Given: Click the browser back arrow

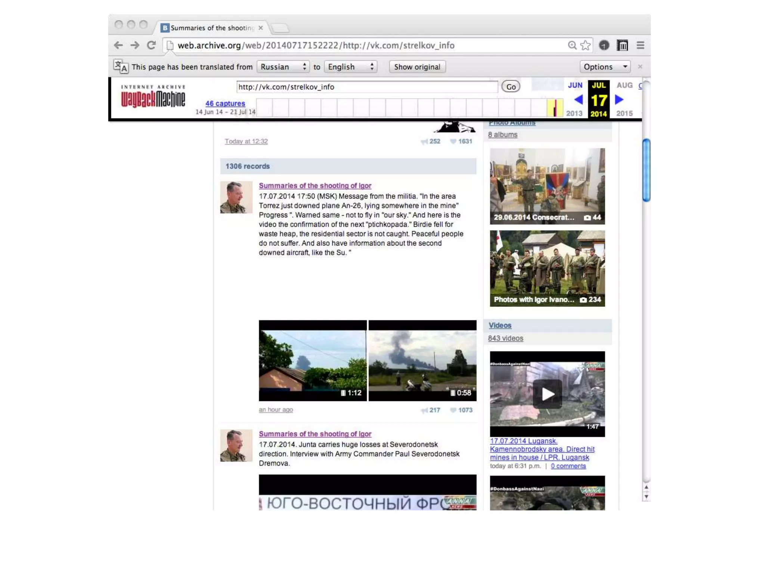Looking at the screenshot, I should click(118, 45).
